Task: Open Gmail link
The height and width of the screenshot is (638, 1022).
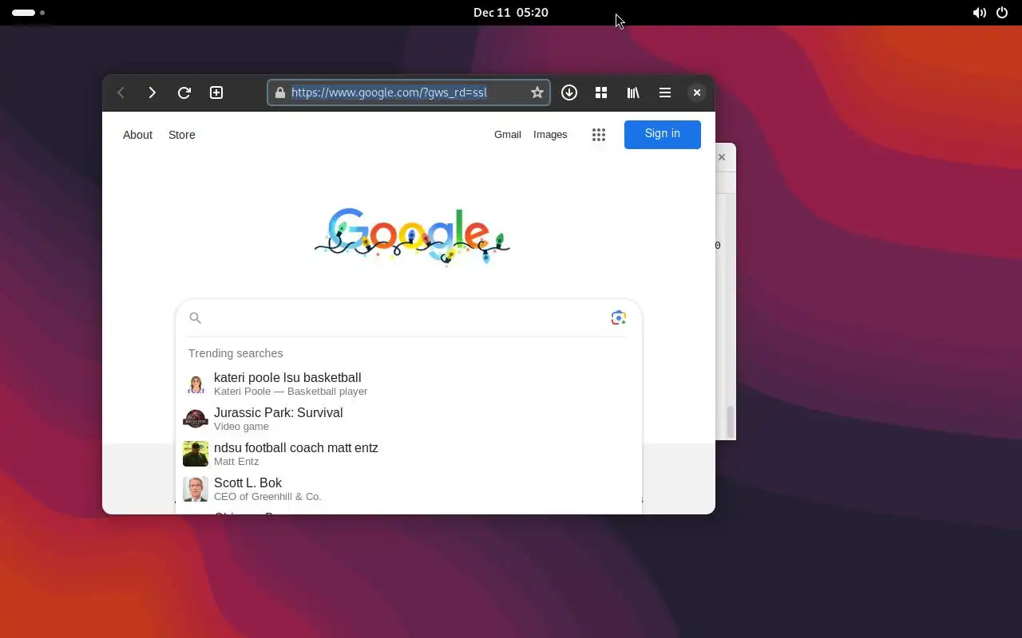Action: (508, 135)
